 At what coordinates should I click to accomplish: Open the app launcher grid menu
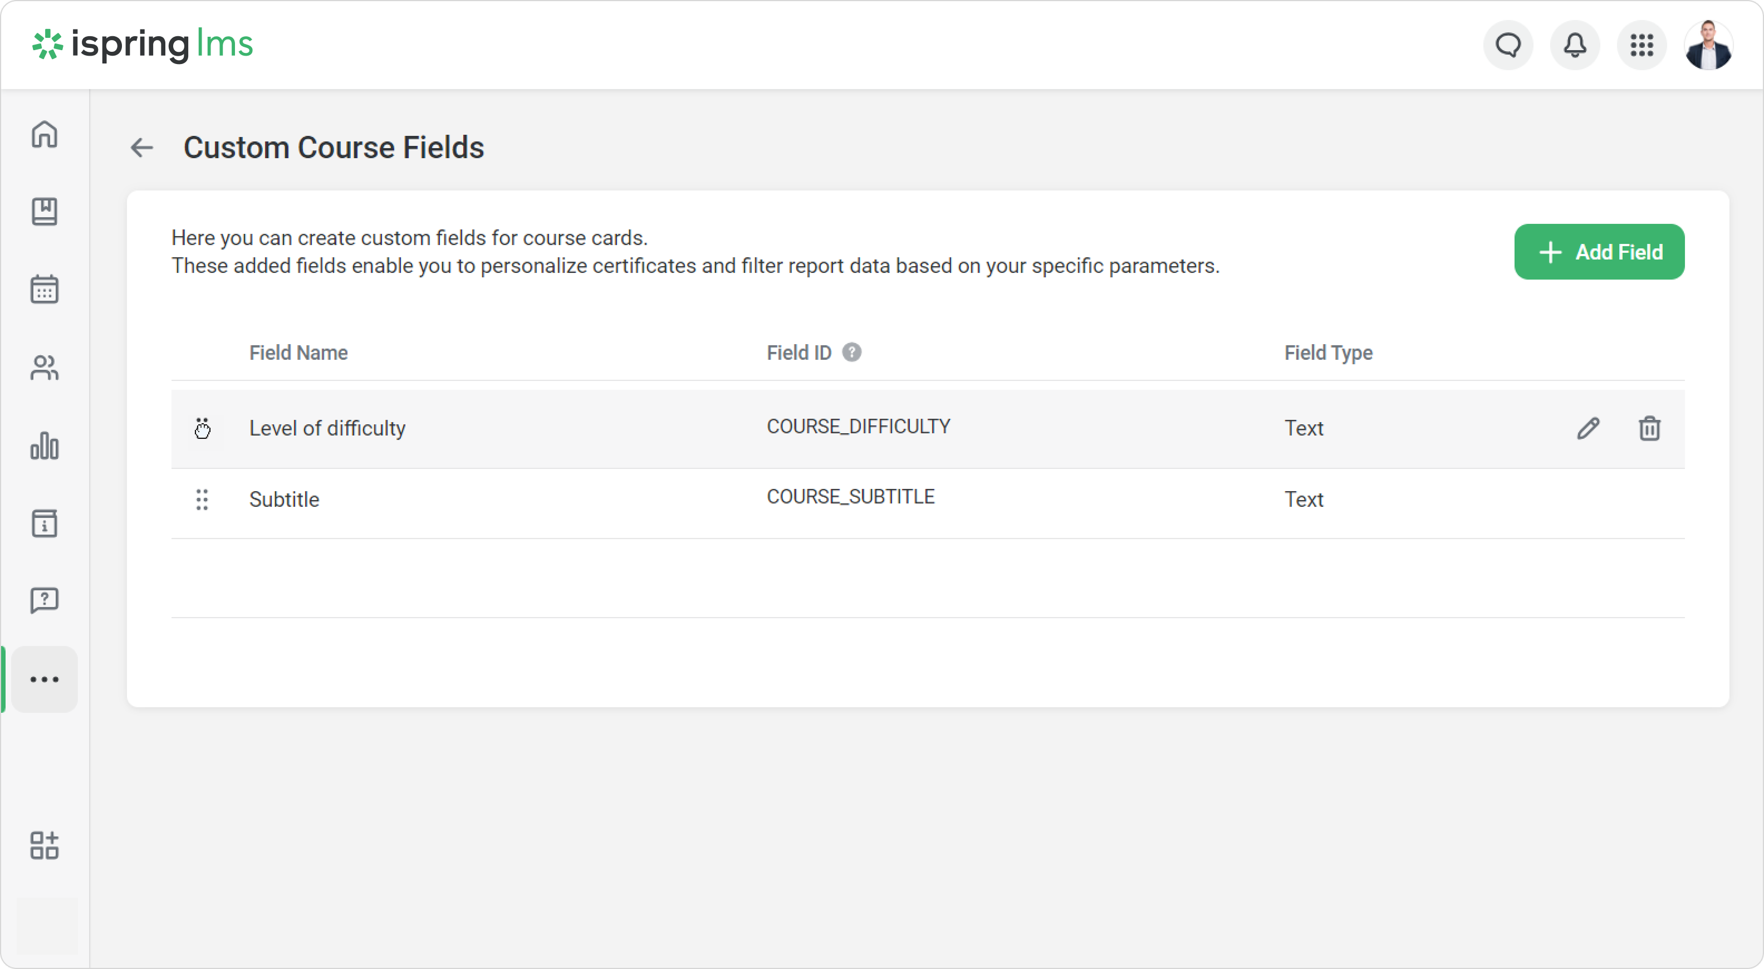pyautogui.click(x=1642, y=45)
